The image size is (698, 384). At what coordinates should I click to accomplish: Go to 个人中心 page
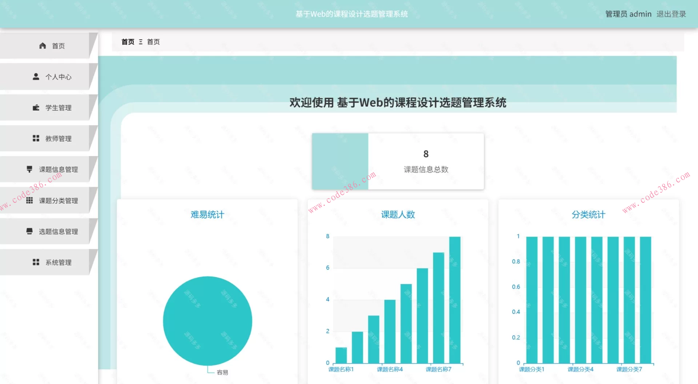(x=58, y=77)
